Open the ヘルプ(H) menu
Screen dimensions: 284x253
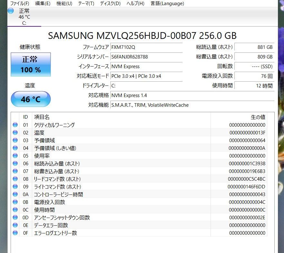click(x=136, y=4)
